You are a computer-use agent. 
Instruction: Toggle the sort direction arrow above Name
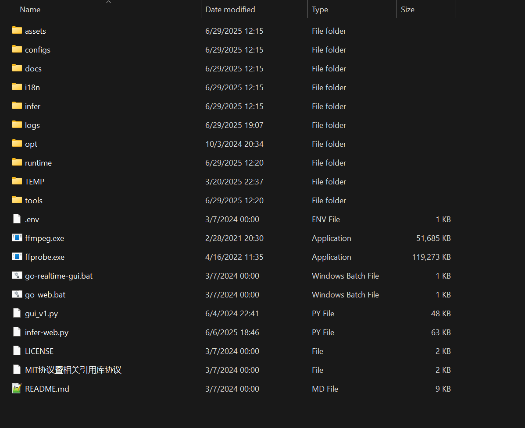(109, 2)
